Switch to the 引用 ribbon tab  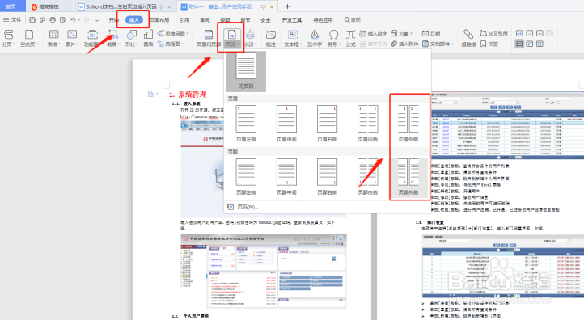pyautogui.click(x=184, y=20)
